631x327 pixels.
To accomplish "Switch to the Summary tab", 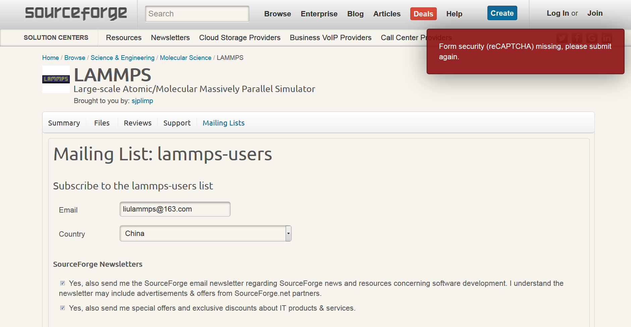I will click(64, 123).
